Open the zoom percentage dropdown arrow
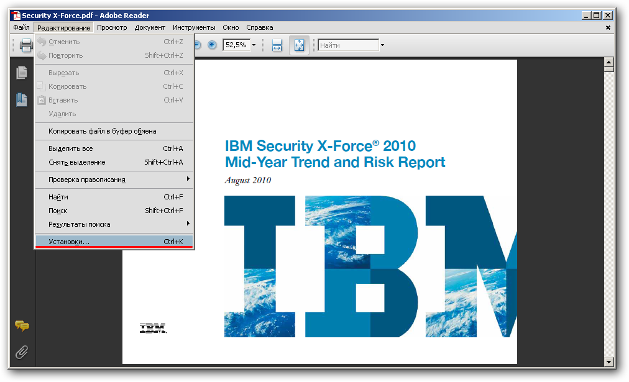Image resolution: width=629 pixels, height=382 pixels. pyautogui.click(x=254, y=45)
